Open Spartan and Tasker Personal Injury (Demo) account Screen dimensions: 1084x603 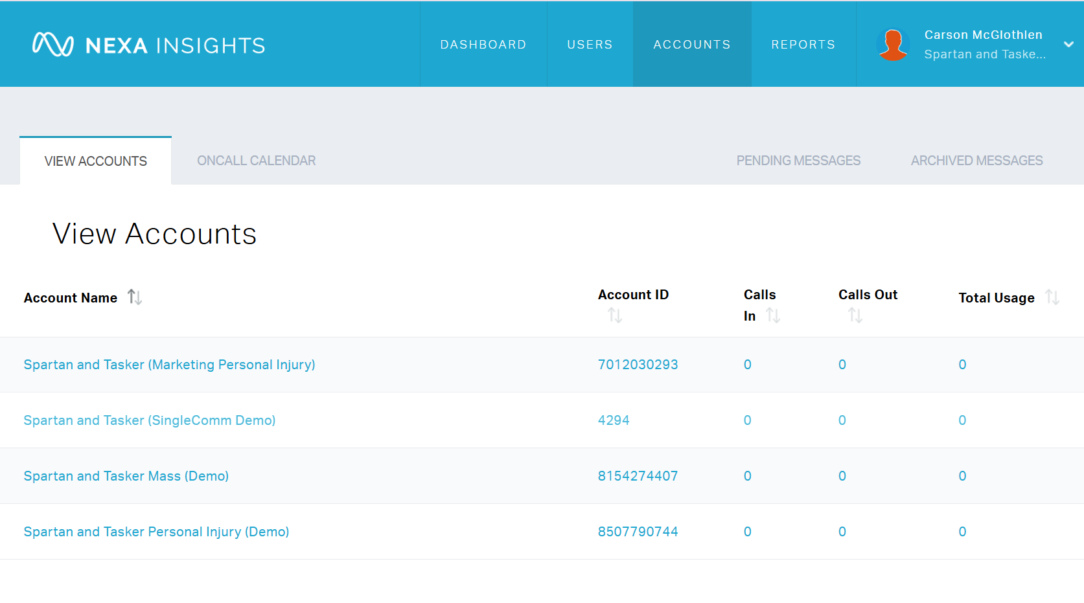156,532
